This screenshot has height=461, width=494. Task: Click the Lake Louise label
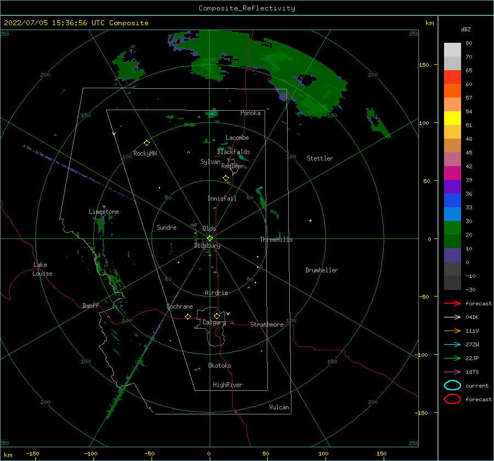point(42,269)
